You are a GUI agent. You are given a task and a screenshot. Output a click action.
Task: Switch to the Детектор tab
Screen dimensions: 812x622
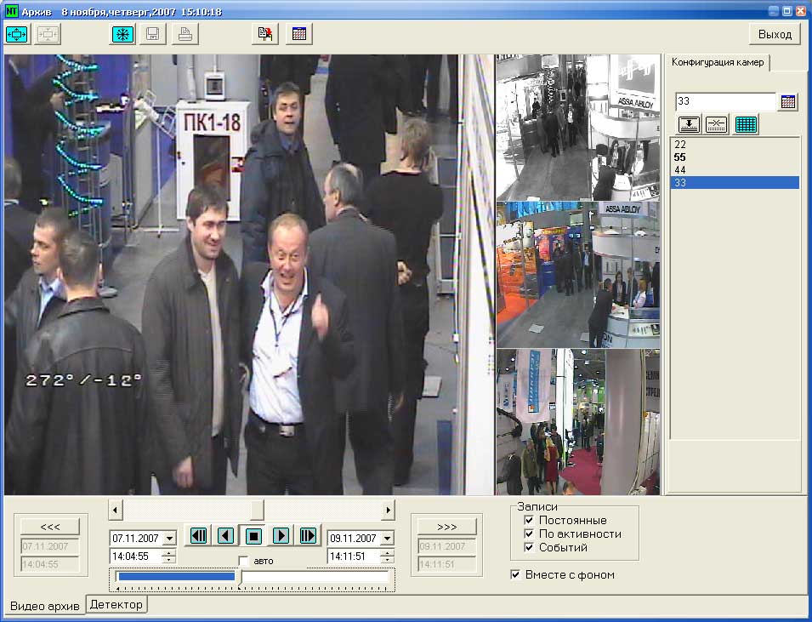click(116, 604)
